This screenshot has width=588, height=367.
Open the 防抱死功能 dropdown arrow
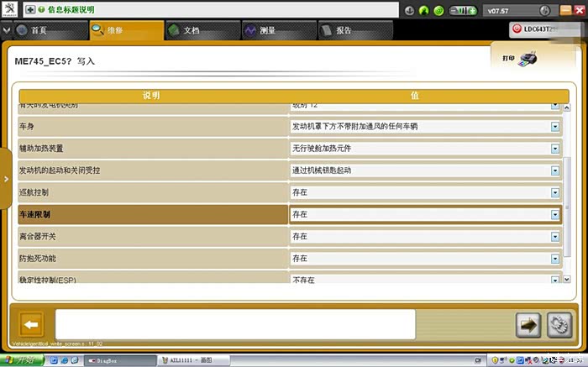554,259
